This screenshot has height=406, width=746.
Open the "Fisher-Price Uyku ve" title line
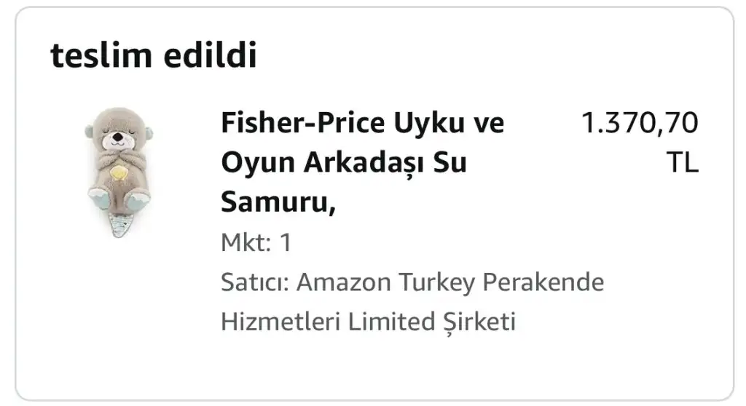tap(362, 123)
